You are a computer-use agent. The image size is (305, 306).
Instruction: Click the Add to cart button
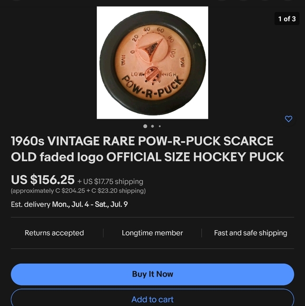pyautogui.click(x=152, y=298)
